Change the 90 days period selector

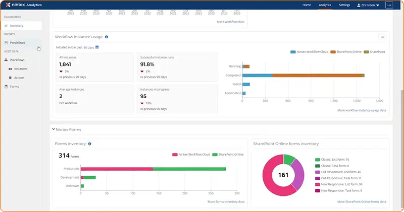tap(89, 47)
